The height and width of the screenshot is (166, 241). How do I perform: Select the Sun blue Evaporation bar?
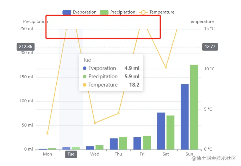(x=185, y=117)
